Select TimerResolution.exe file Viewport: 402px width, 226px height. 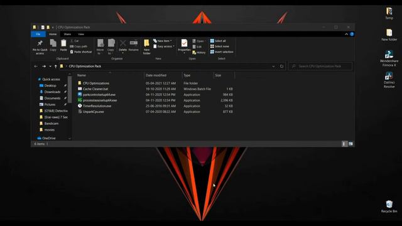click(x=97, y=106)
